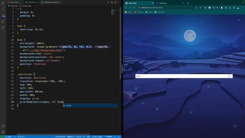245x138 pixels.
Task: Open the editor More Actions menu
Action: pyautogui.click(x=119, y=2)
